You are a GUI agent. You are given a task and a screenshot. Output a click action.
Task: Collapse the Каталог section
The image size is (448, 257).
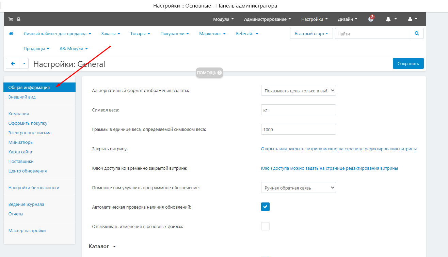click(102, 246)
